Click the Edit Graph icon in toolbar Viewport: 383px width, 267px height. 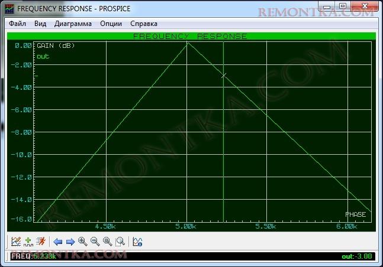point(16,241)
